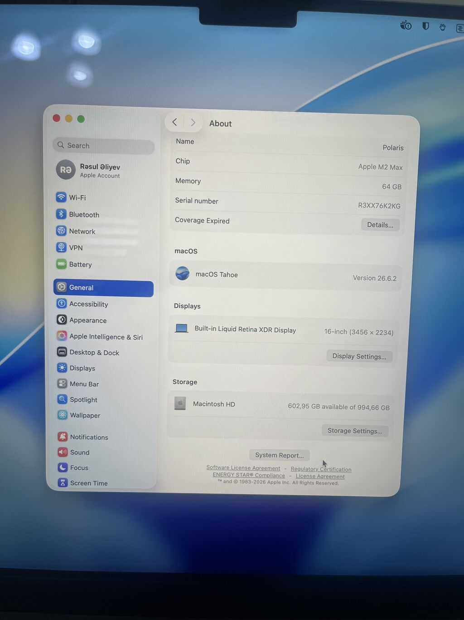Screen dimensions: 464x620
Task: Go forward with the right chevron
Action: pos(193,123)
